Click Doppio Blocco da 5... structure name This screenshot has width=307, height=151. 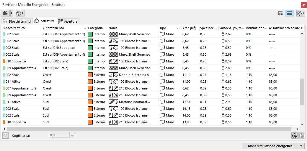coord(135,75)
